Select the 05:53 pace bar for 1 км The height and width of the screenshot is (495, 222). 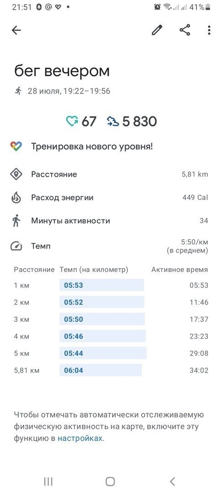(x=101, y=285)
